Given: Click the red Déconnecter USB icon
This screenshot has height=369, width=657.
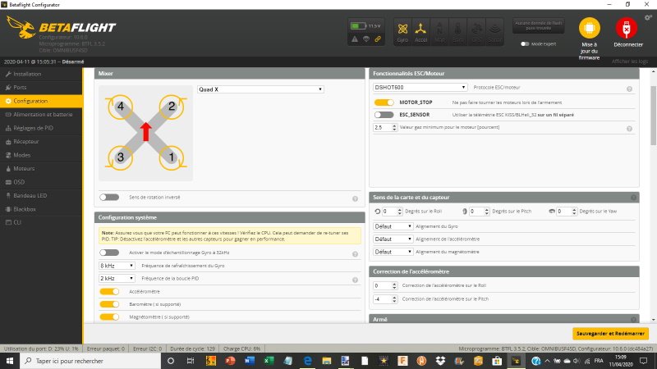Looking at the screenshot, I should click(627, 27).
